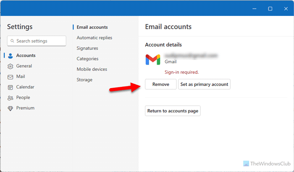This screenshot has width=294, height=172.
Task: Open Email accounts settings tab
Action: (92, 27)
